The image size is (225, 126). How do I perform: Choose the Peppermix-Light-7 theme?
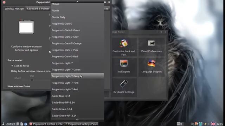point(77,63)
